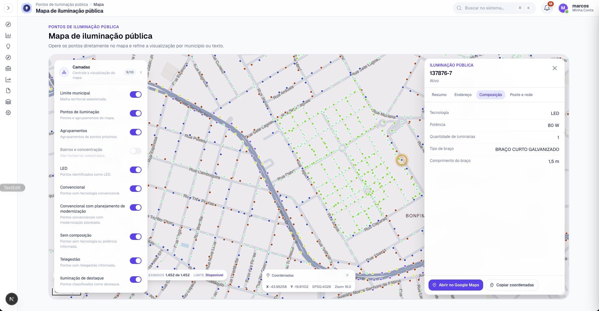The height and width of the screenshot is (311, 599).
Task: Expand the sidebar with the arrow button
Action: (8, 8)
